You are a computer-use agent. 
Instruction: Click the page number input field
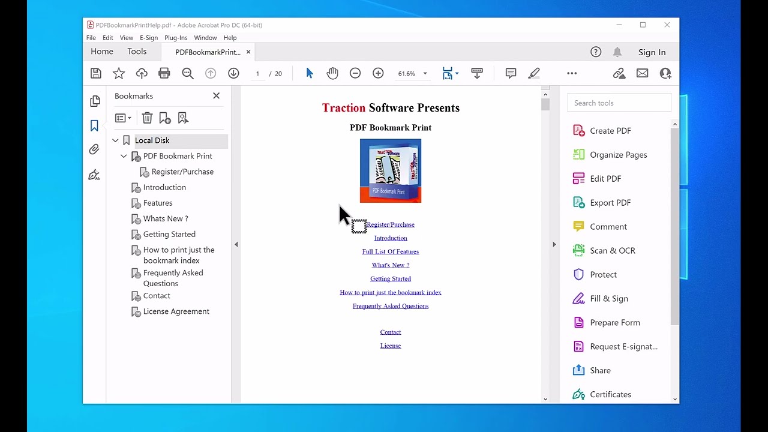tap(257, 73)
